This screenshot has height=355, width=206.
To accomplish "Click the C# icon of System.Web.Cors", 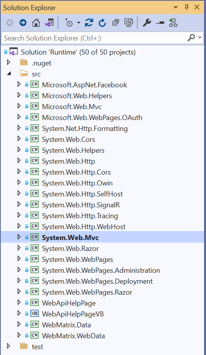I will click(x=34, y=139).
